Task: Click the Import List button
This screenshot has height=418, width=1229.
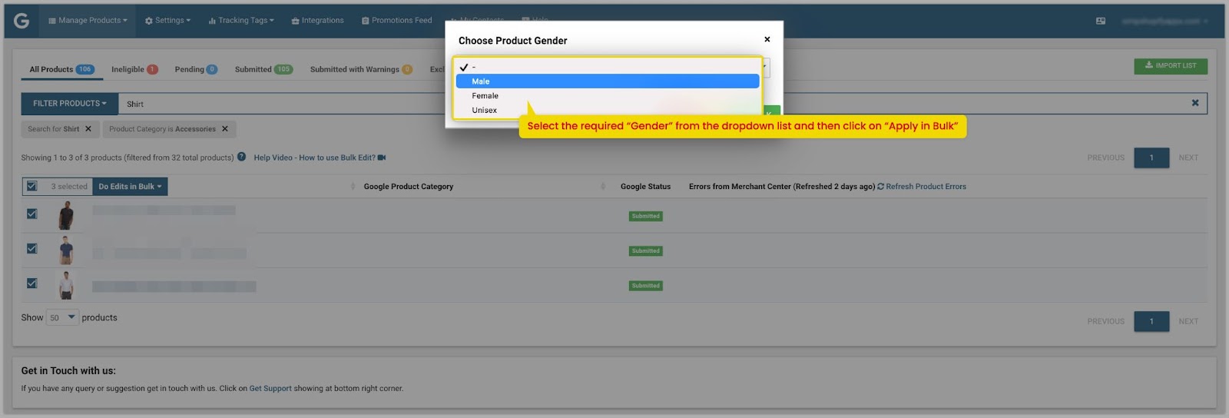Action: 1170,66
